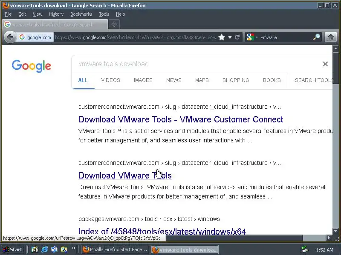The image size is (341, 255).
Task: Click the URL address bar
Action: coord(135,37)
